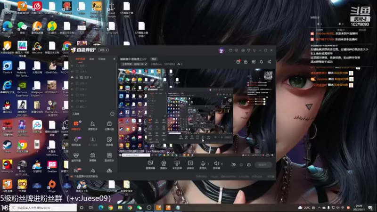This screenshot has width=377, height=212.
Task: Open the Steam desktop shortcut
Action: tap(7, 147)
